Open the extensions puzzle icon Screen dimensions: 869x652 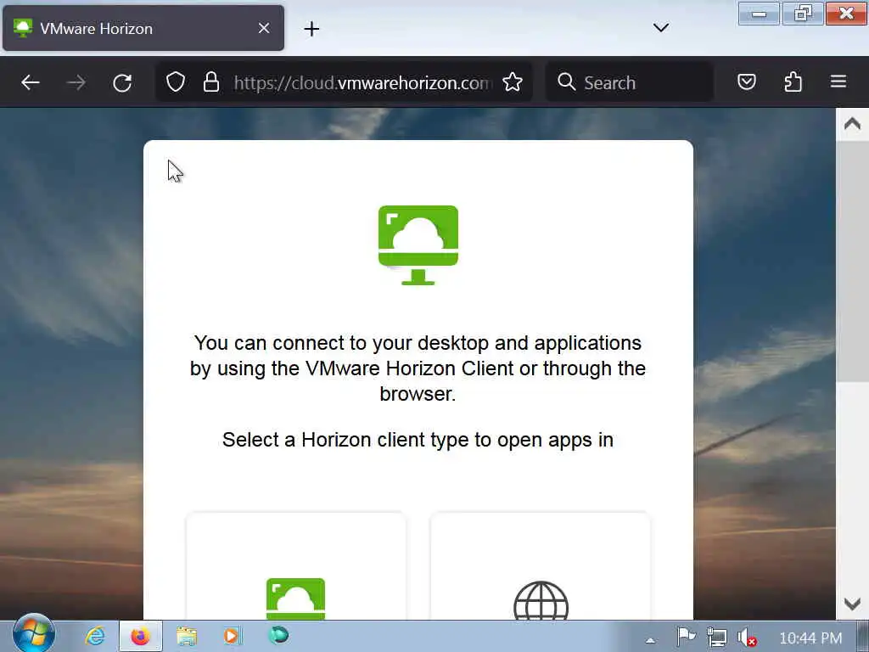pos(793,82)
